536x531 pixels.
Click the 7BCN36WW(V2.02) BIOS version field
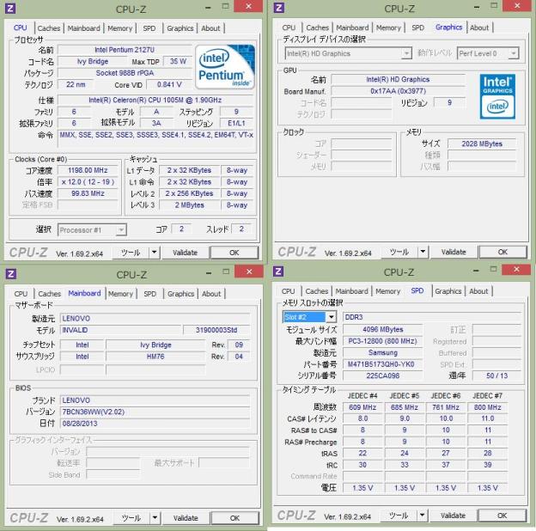[x=155, y=412]
